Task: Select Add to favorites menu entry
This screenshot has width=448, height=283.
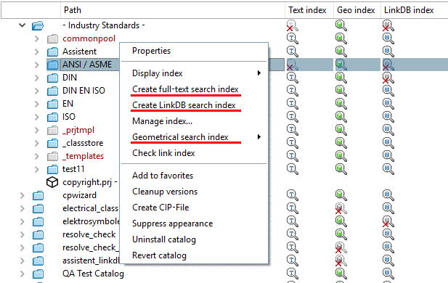Action: point(163,176)
